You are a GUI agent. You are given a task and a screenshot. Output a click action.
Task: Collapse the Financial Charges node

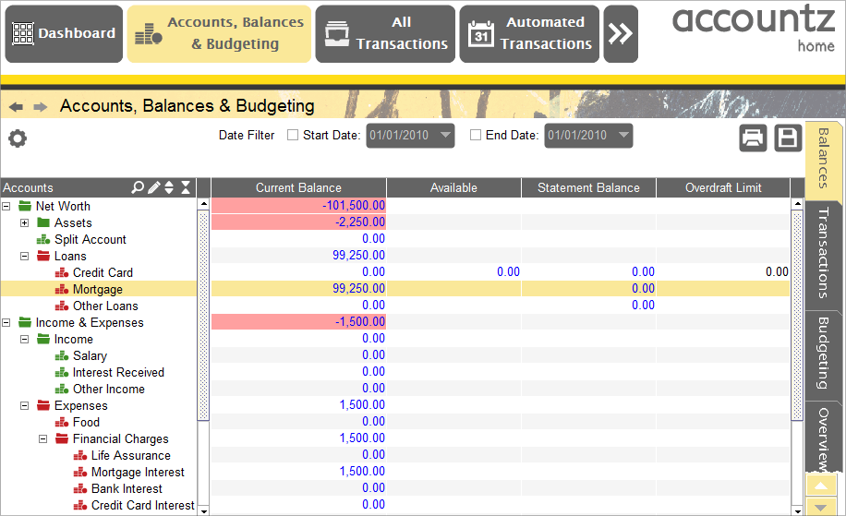click(43, 438)
